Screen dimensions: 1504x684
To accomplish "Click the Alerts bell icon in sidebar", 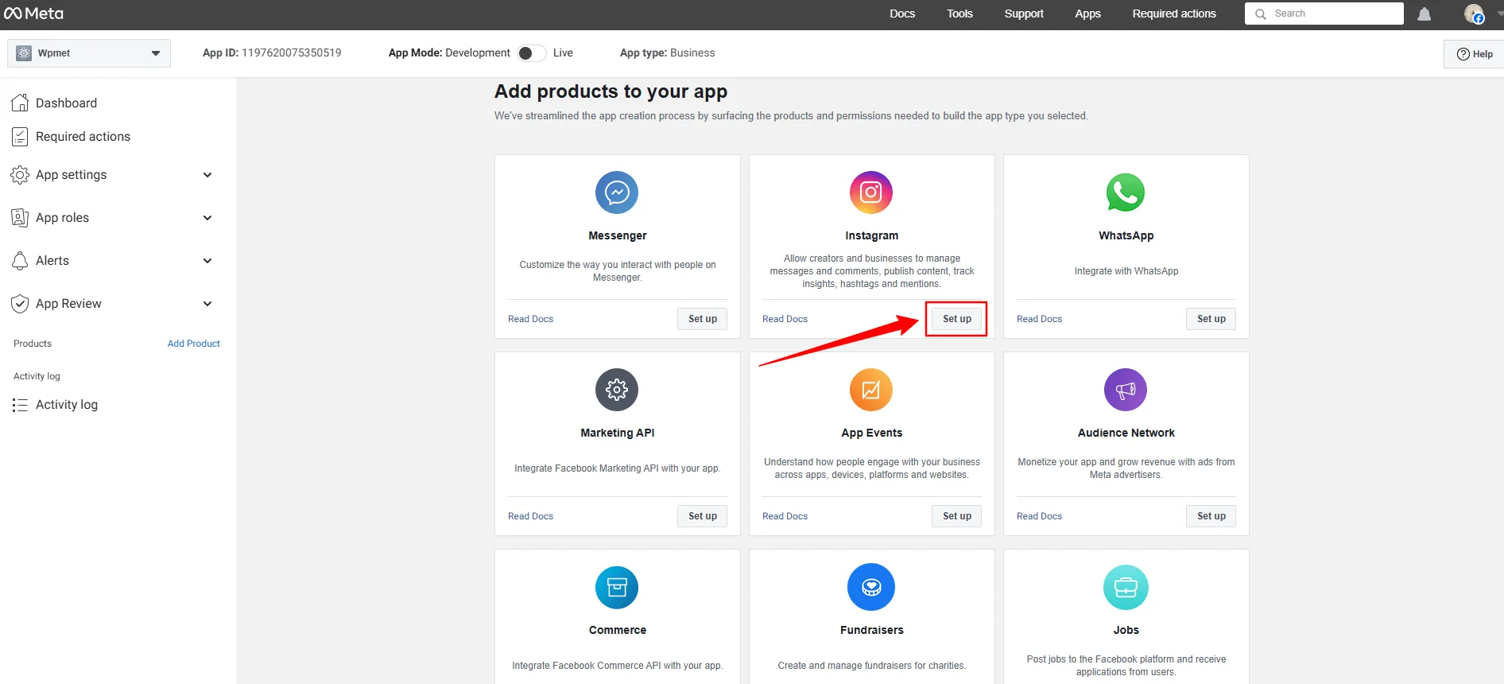I will tap(20, 261).
